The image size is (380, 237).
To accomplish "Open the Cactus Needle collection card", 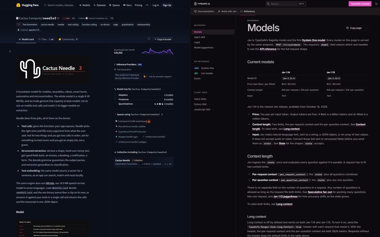I will point(143,162).
